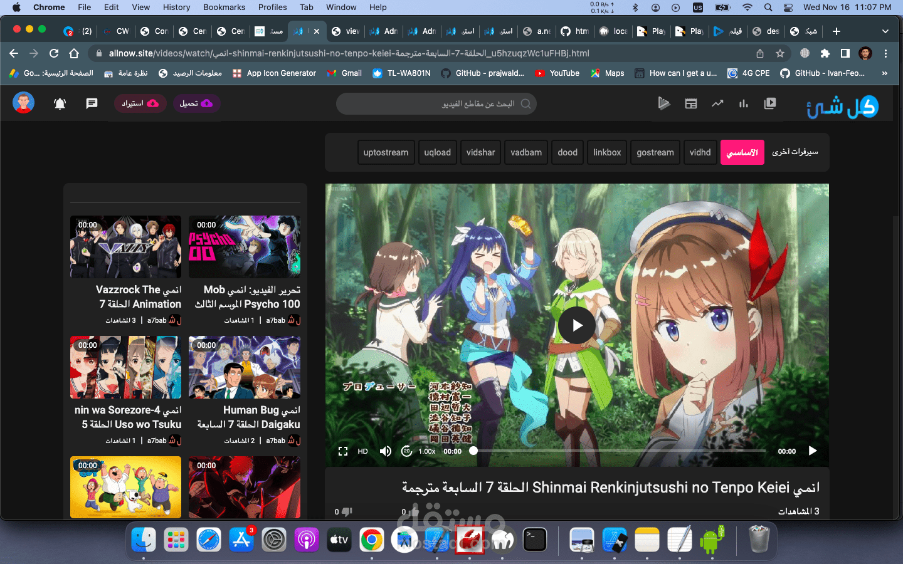Switch to the uptostream server
903x564 pixels.
386,152
